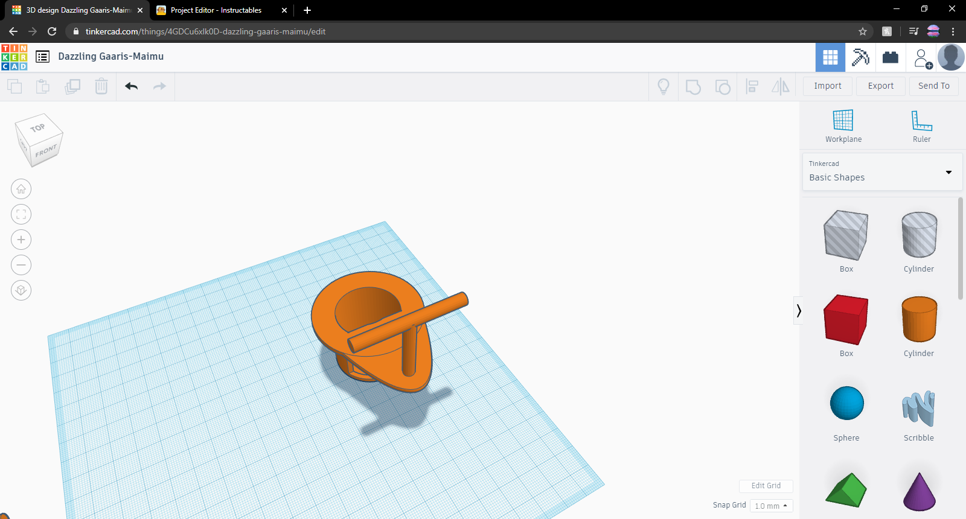Undo the last action
This screenshot has width=966, height=519.
131,86
